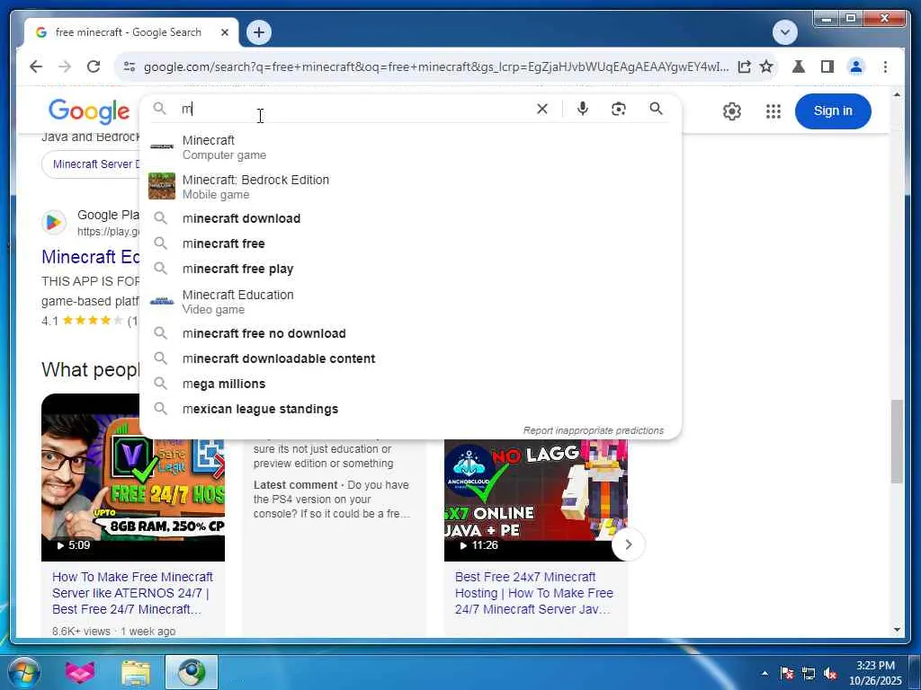Show hidden tray icons arrow
Screen dimensions: 921x690
765,673
